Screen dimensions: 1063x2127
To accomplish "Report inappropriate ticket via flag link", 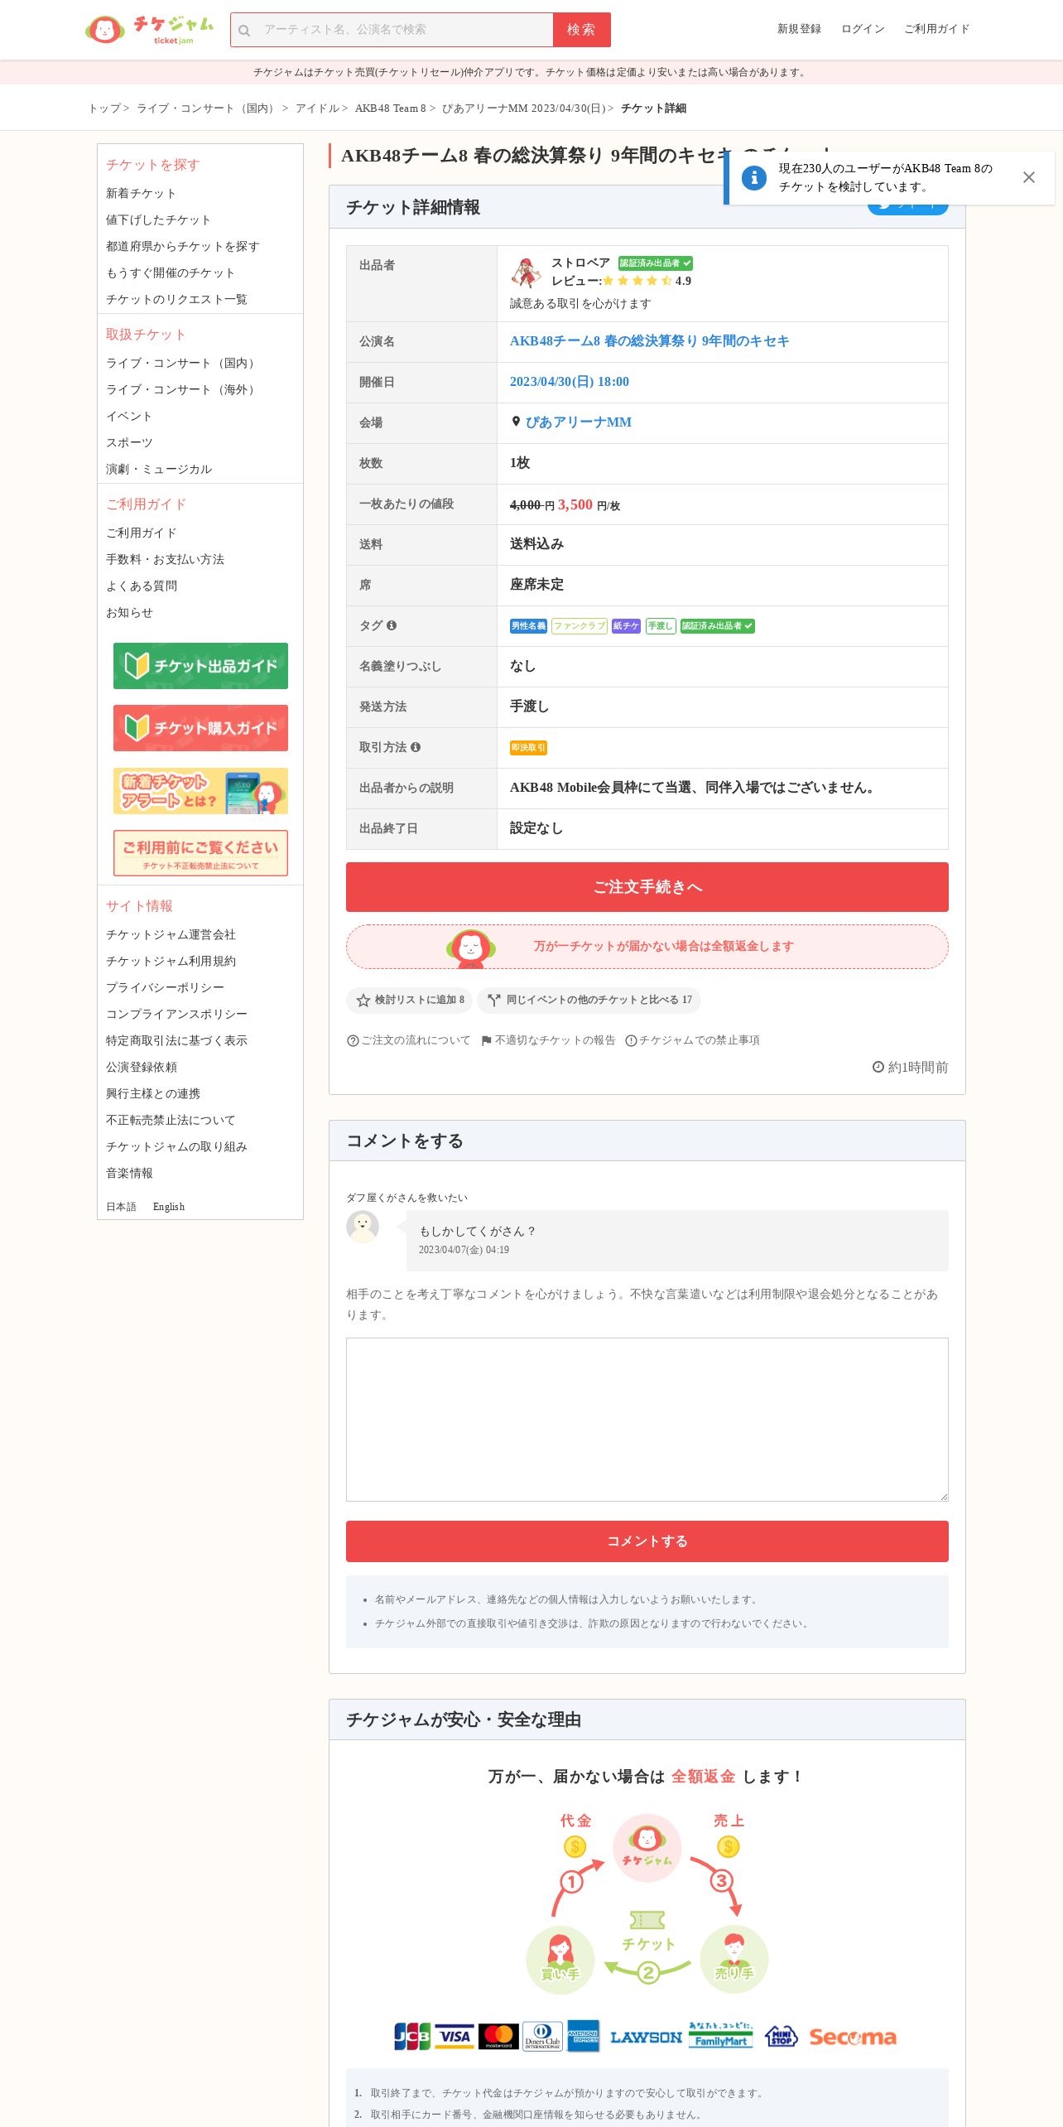I will click(x=548, y=1040).
